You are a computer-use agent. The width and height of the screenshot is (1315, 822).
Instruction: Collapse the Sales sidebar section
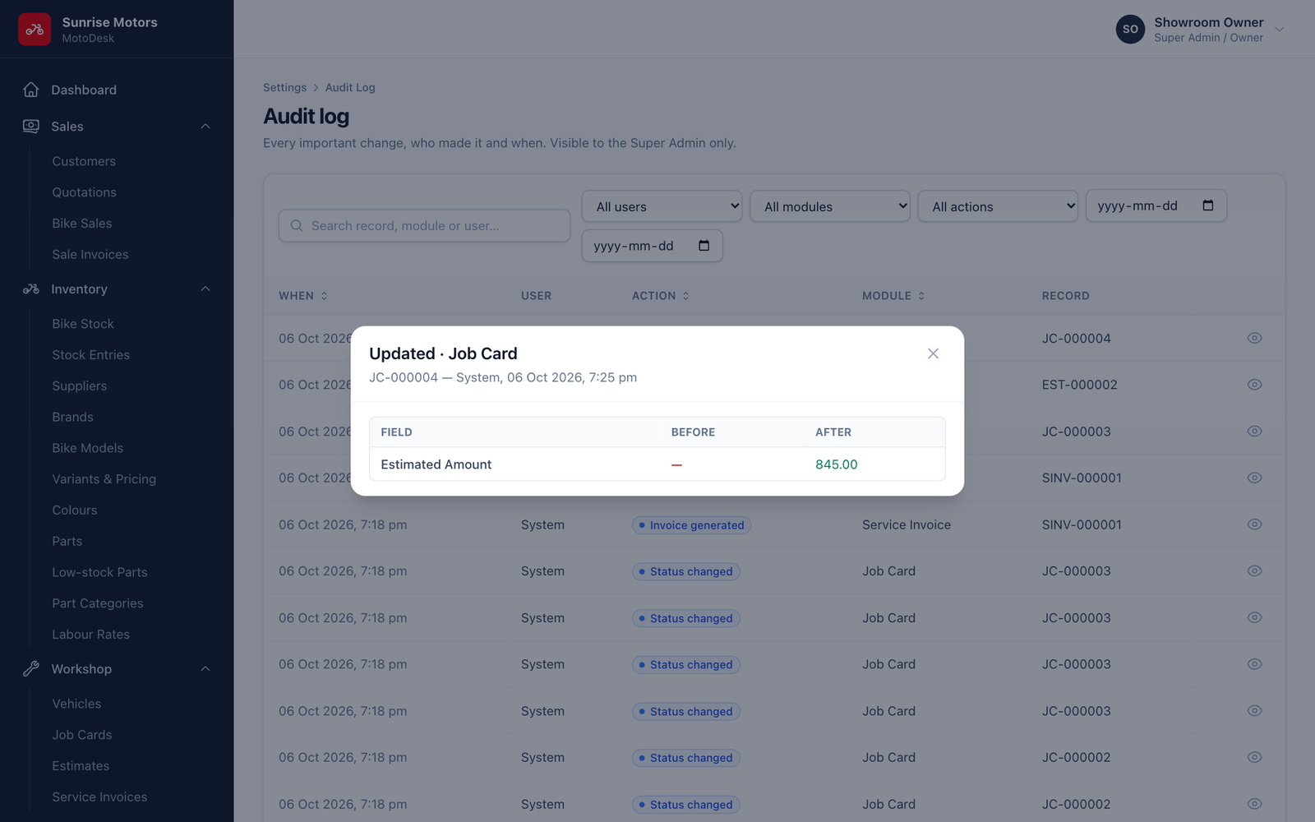tap(205, 126)
